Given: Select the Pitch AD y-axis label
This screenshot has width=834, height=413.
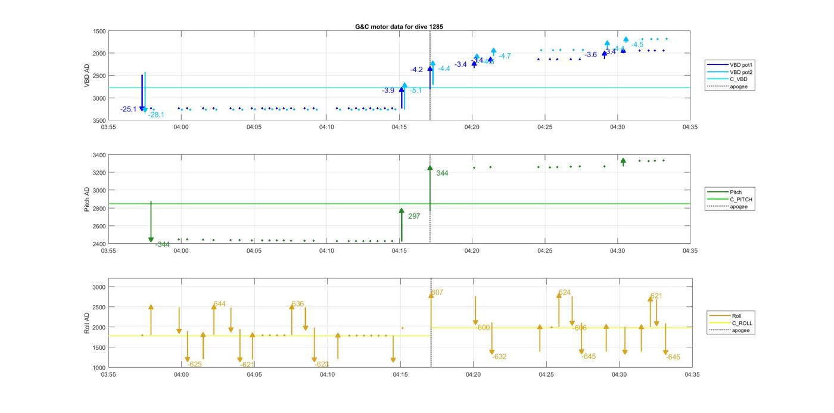Looking at the screenshot, I should click(87, 200).
